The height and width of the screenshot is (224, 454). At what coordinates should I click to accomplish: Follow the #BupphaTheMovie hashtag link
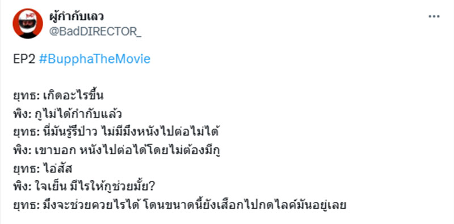tap(94, 59)
